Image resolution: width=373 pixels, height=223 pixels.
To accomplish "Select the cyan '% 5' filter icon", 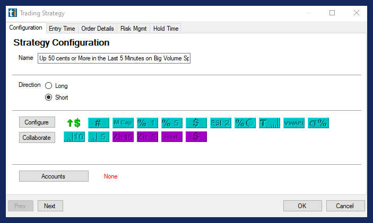I will 171,123.
